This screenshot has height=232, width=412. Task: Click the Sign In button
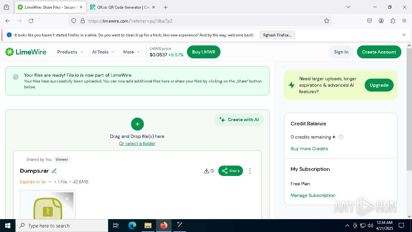click(341, 52)
